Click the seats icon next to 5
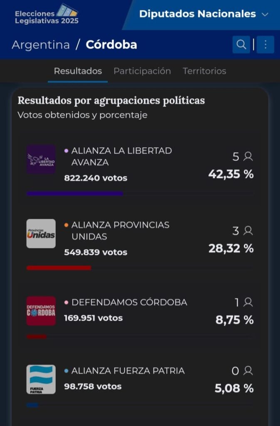 (248, 156)
